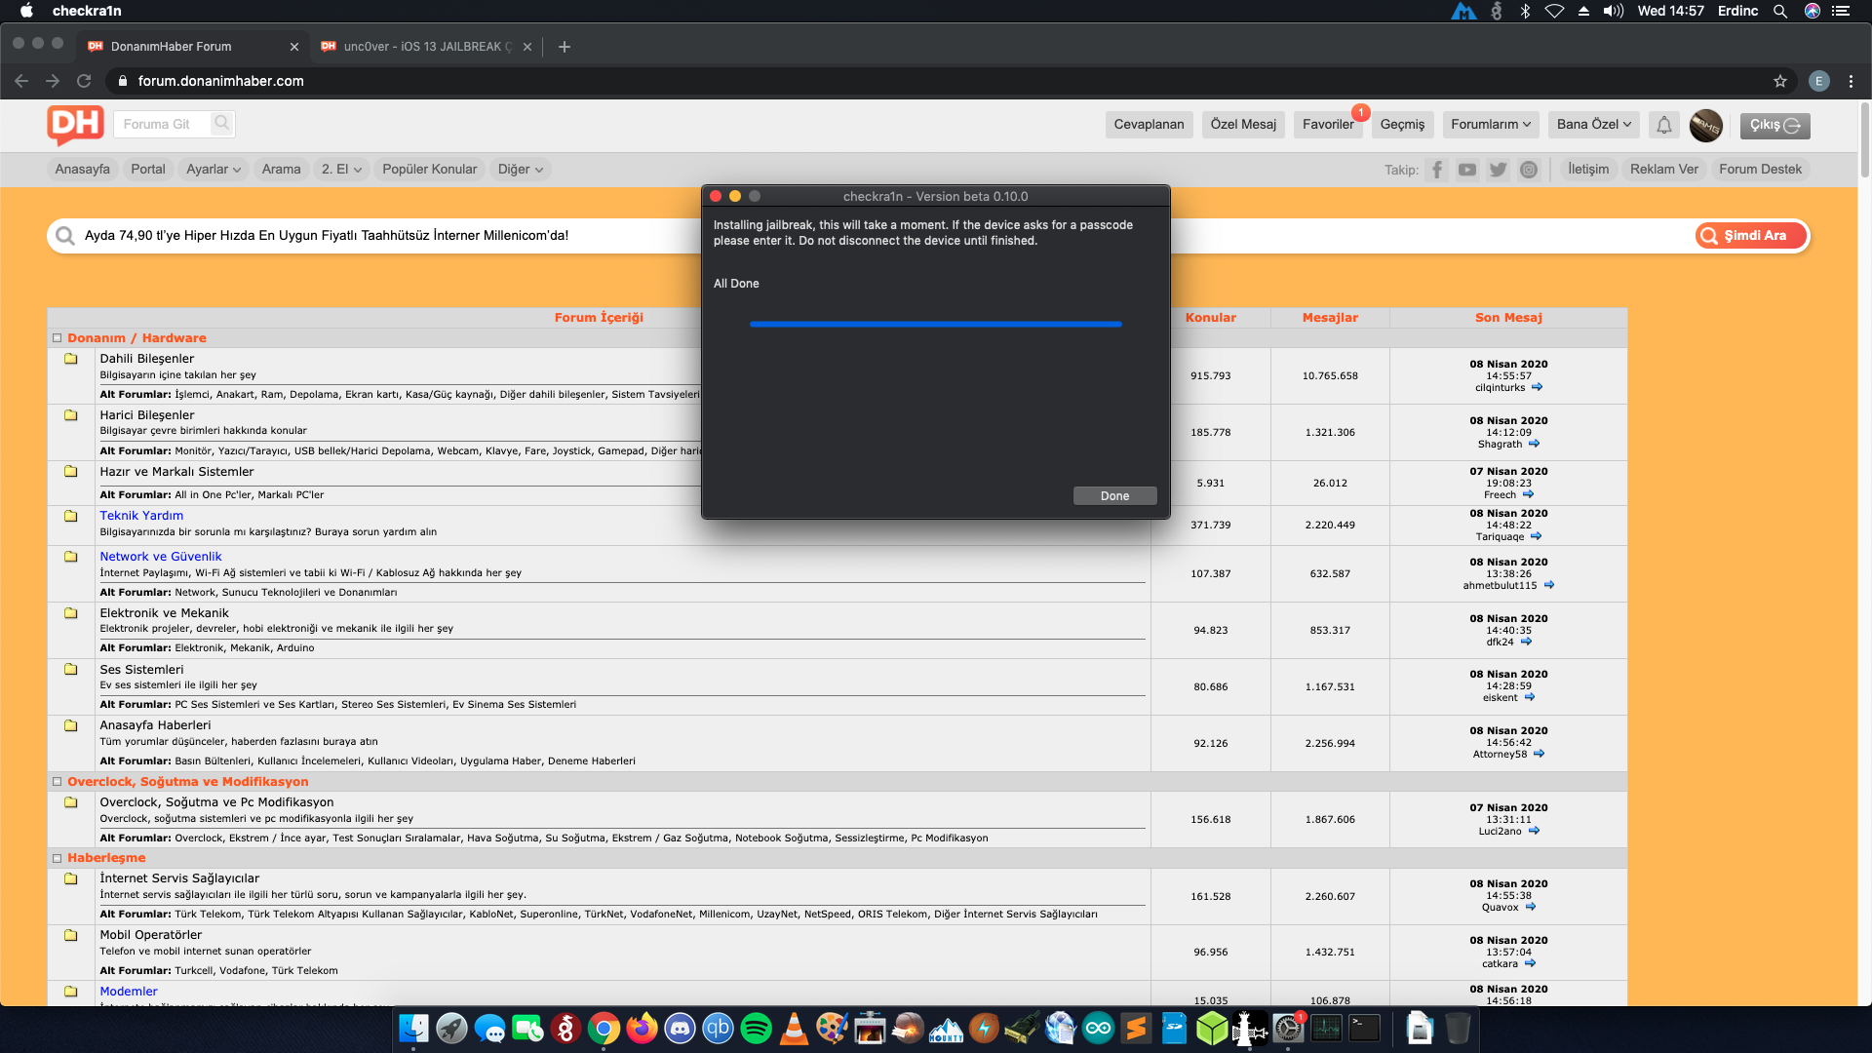Open Portal menu item
Screen dimensions: 1872x1053
pos(148,170)
